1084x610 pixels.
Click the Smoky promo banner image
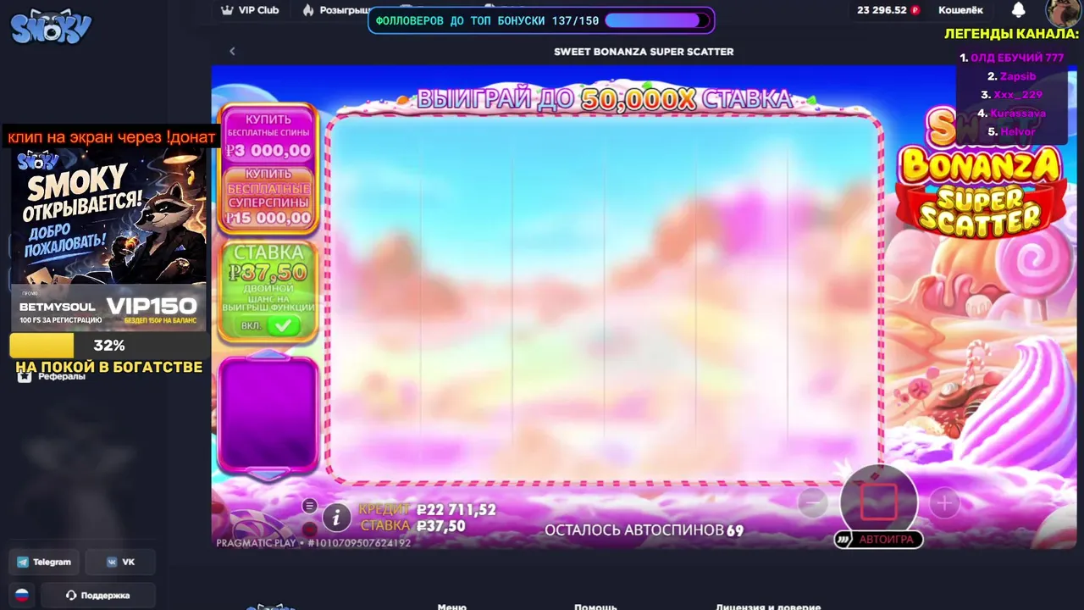click(108, 239)
